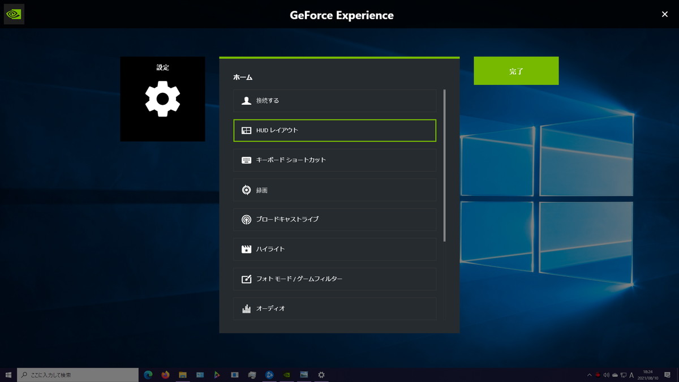Open the network icon in system tray
The width and height of the screenshot is (679, 382).
click(x=623, y=375)
